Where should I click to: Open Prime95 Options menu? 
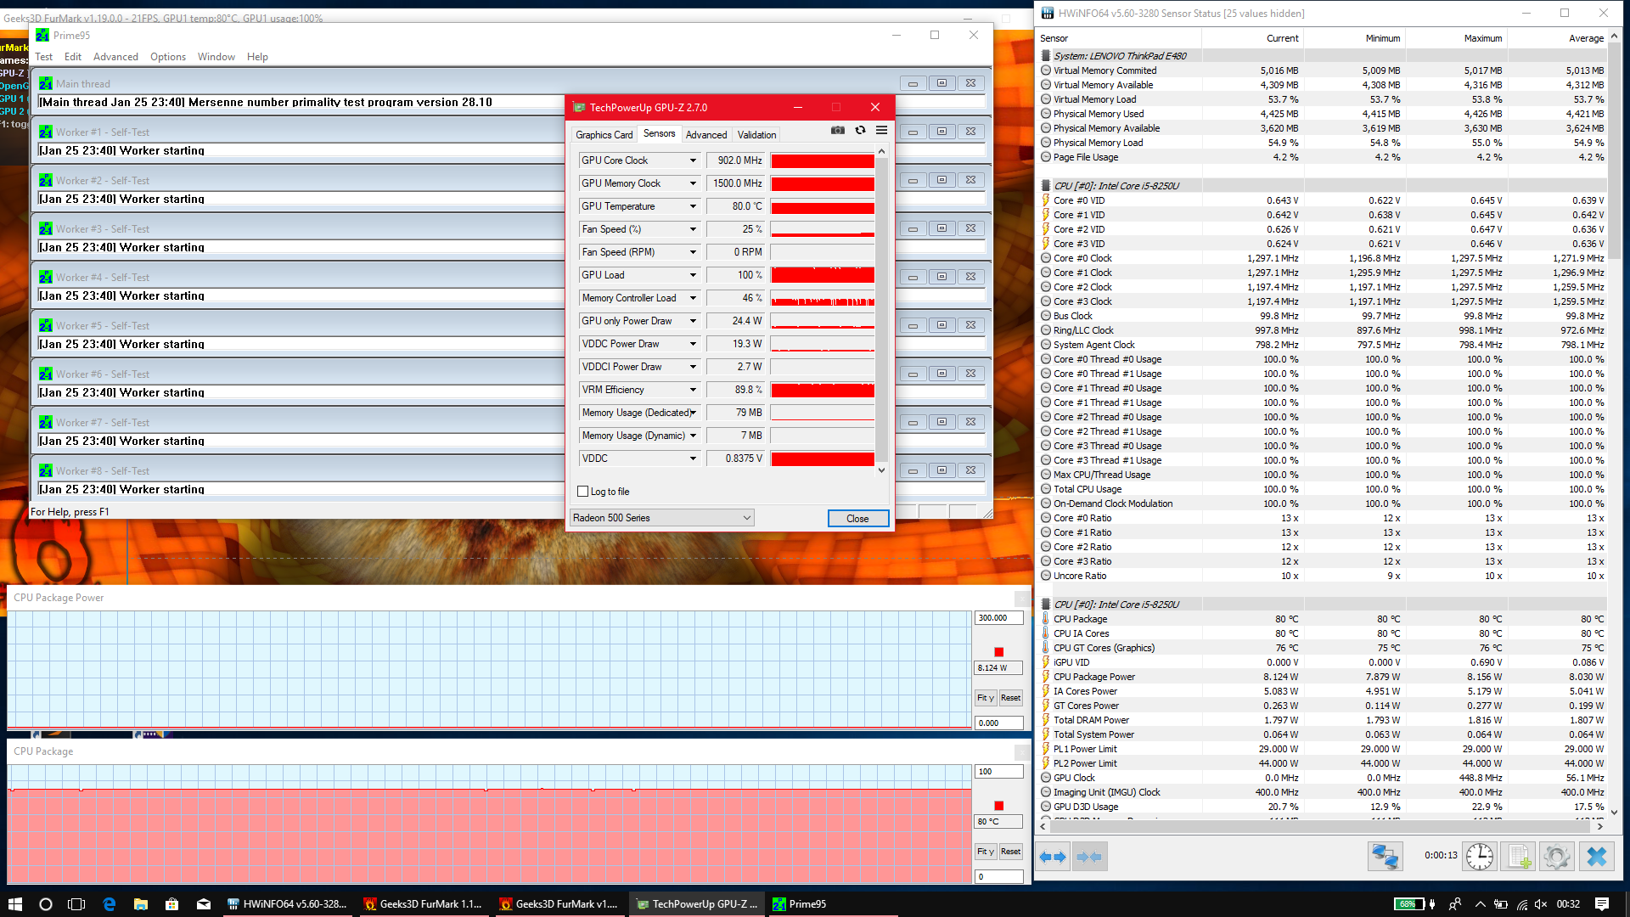(x=168, y=57)
